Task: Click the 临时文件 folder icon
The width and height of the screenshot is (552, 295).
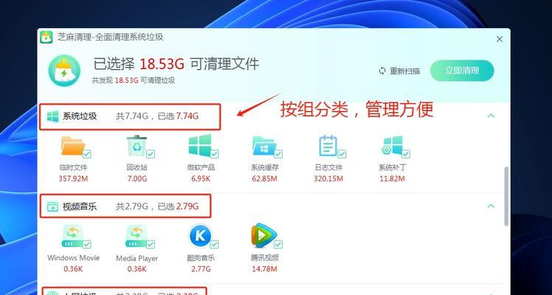Action: click(73, 146)
